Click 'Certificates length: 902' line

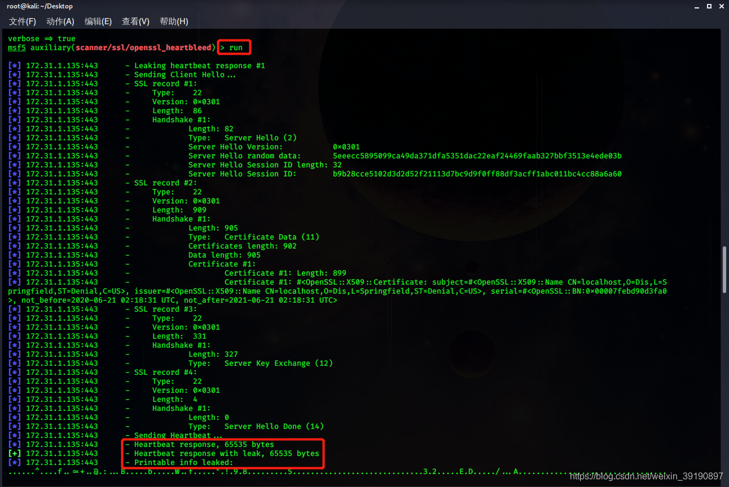coord(243,246)
